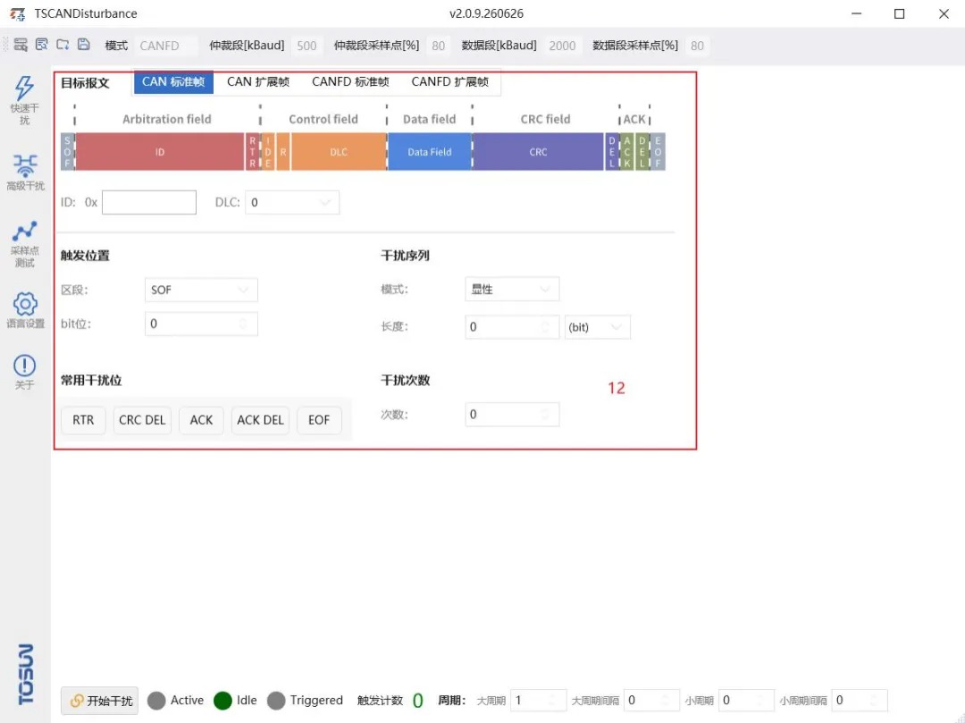Click the 大周期间隔 input field

tap(651, 701)
